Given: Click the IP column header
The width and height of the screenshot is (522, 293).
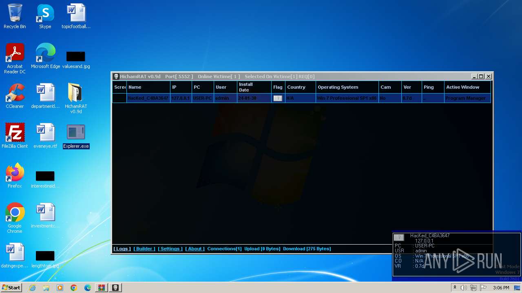Looking at the screenshot, I should [181, 87].
